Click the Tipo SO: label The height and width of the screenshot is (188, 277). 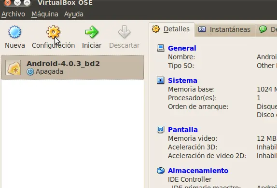tap(181, 66)
